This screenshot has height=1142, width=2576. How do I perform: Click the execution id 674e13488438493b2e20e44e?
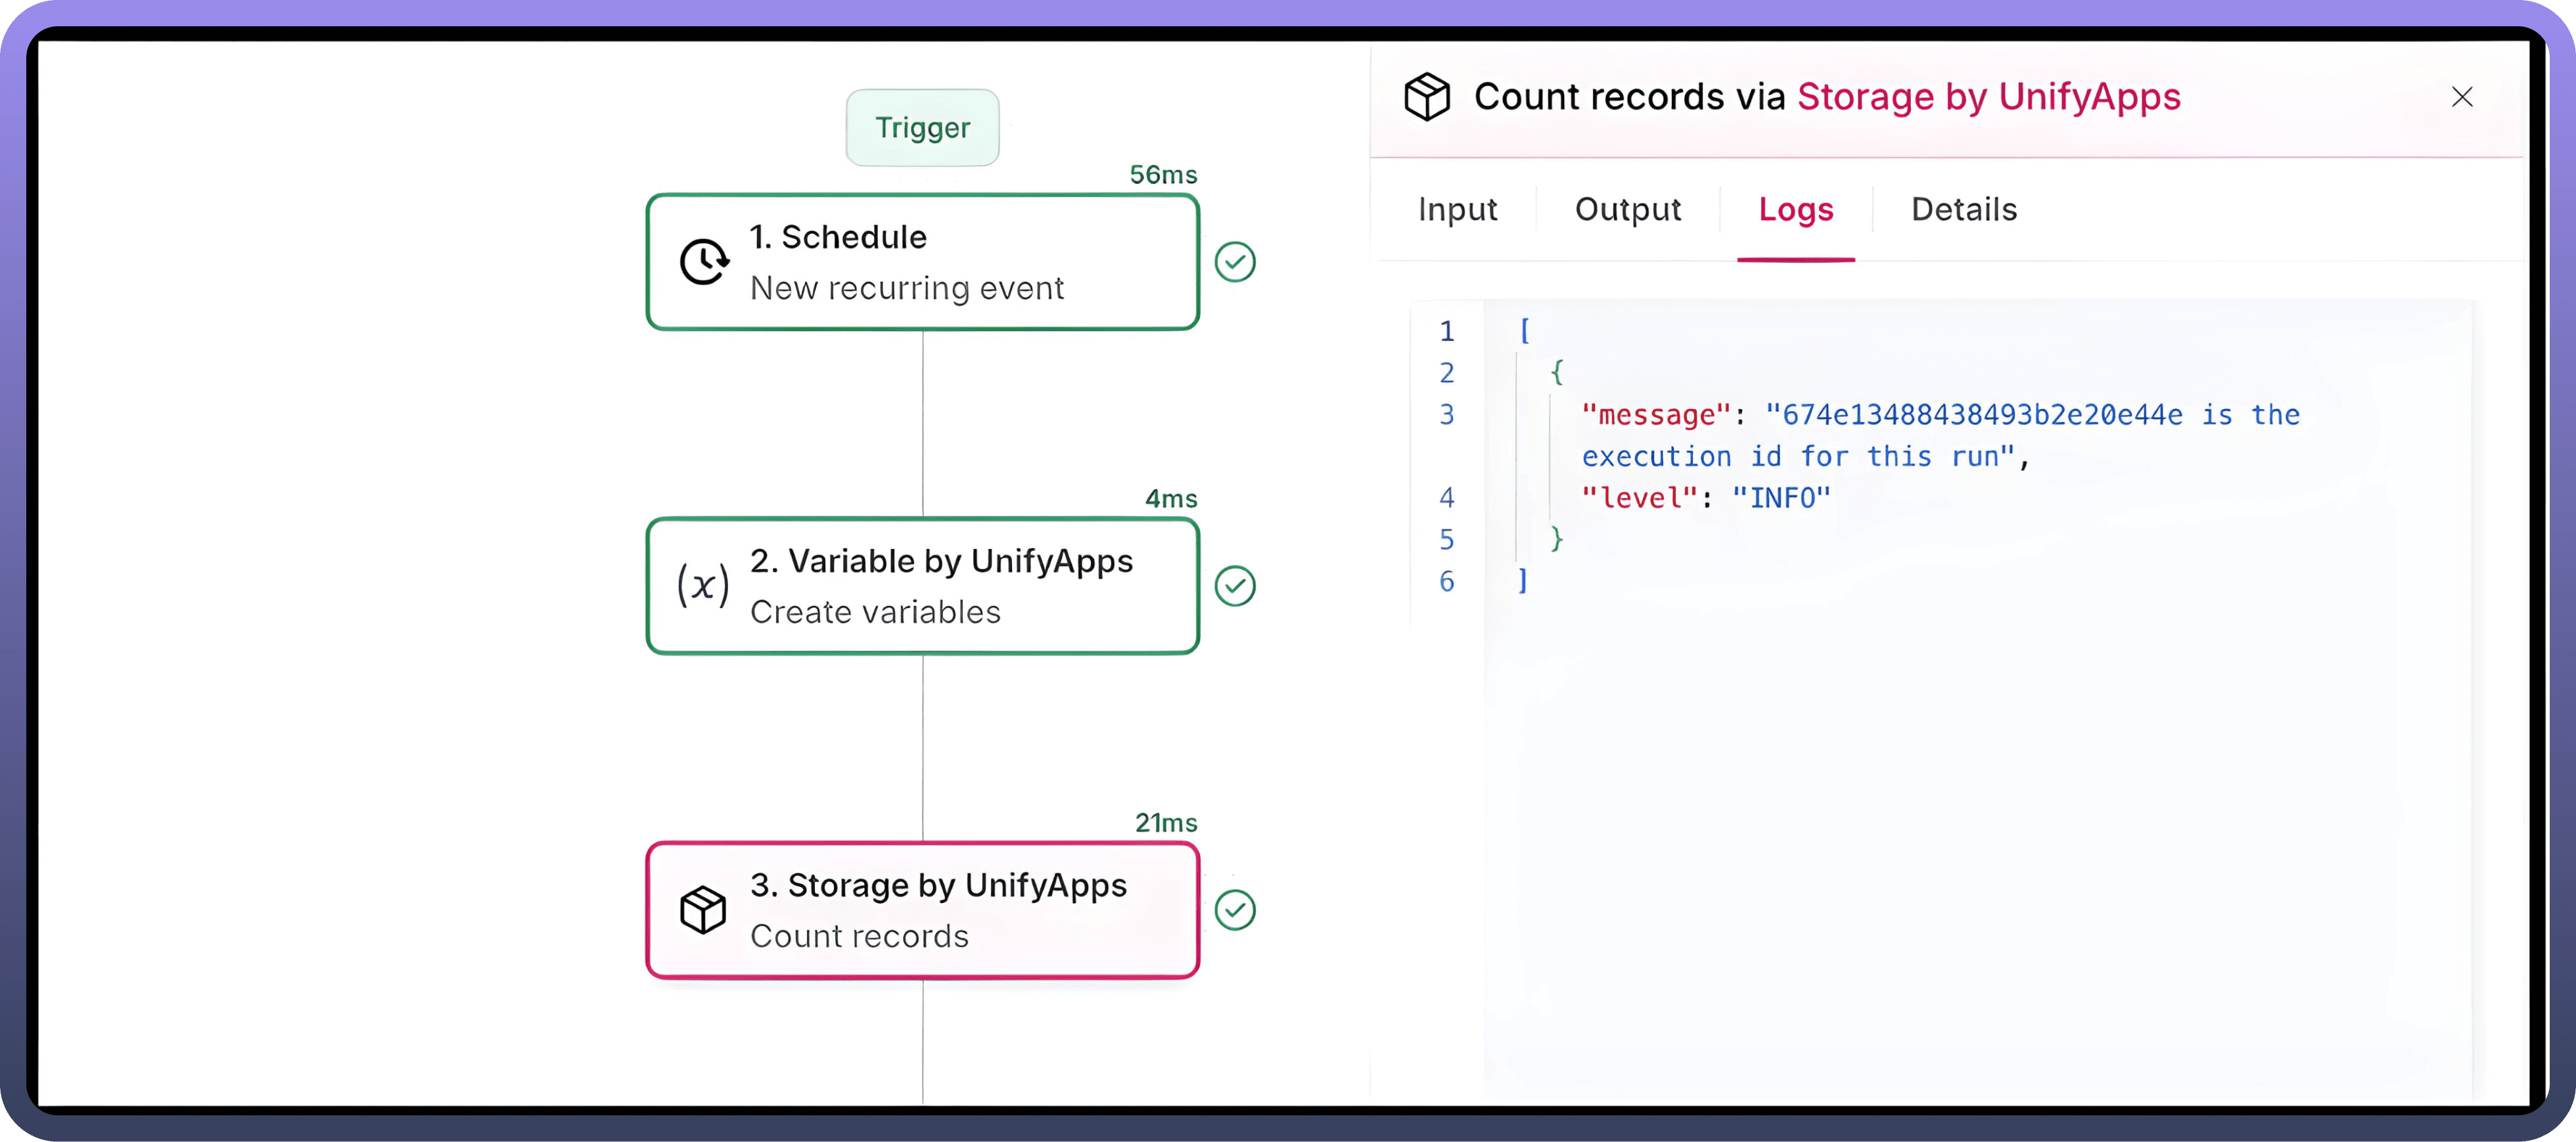[1982, 414]
